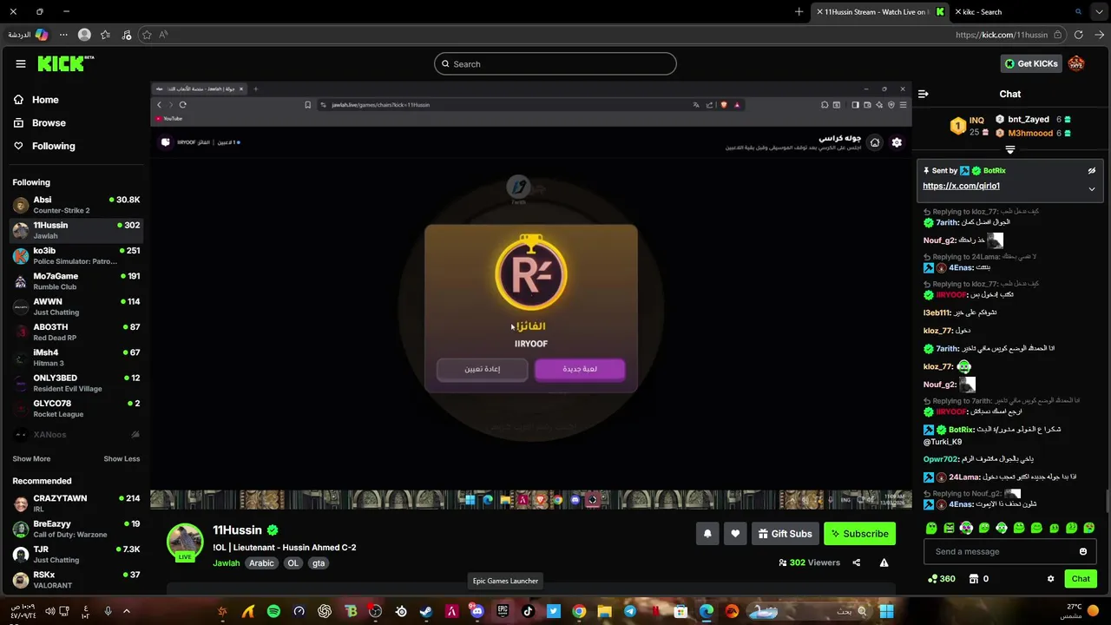Click bnt_Zayed in gift leaderboard

(1029, 119)
